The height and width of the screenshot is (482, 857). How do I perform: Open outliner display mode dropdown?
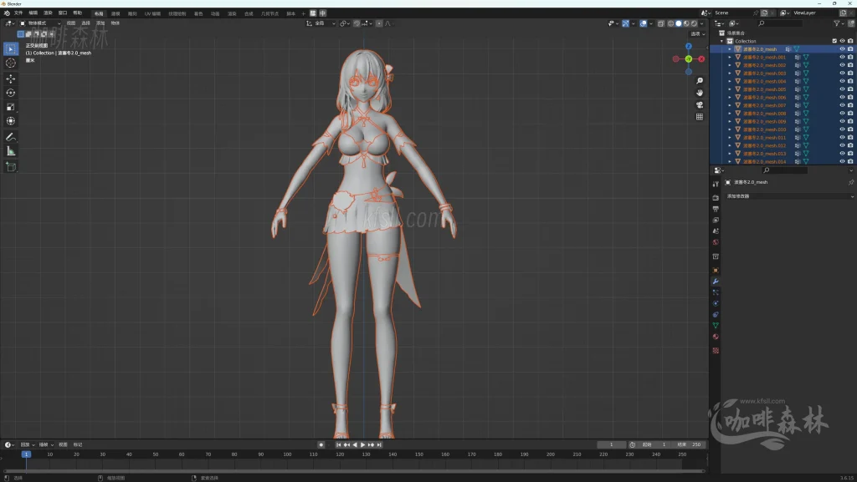point(720,23)
